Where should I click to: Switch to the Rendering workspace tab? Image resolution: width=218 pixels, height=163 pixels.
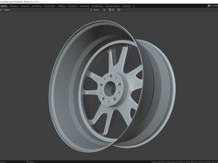click(84, 6)
